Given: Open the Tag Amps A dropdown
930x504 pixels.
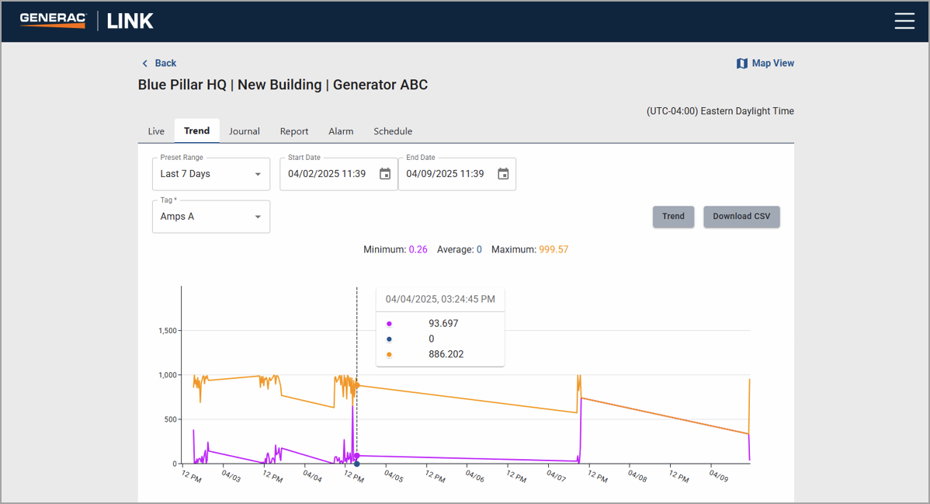Looking at the screenshot, I should pos(210,217).
